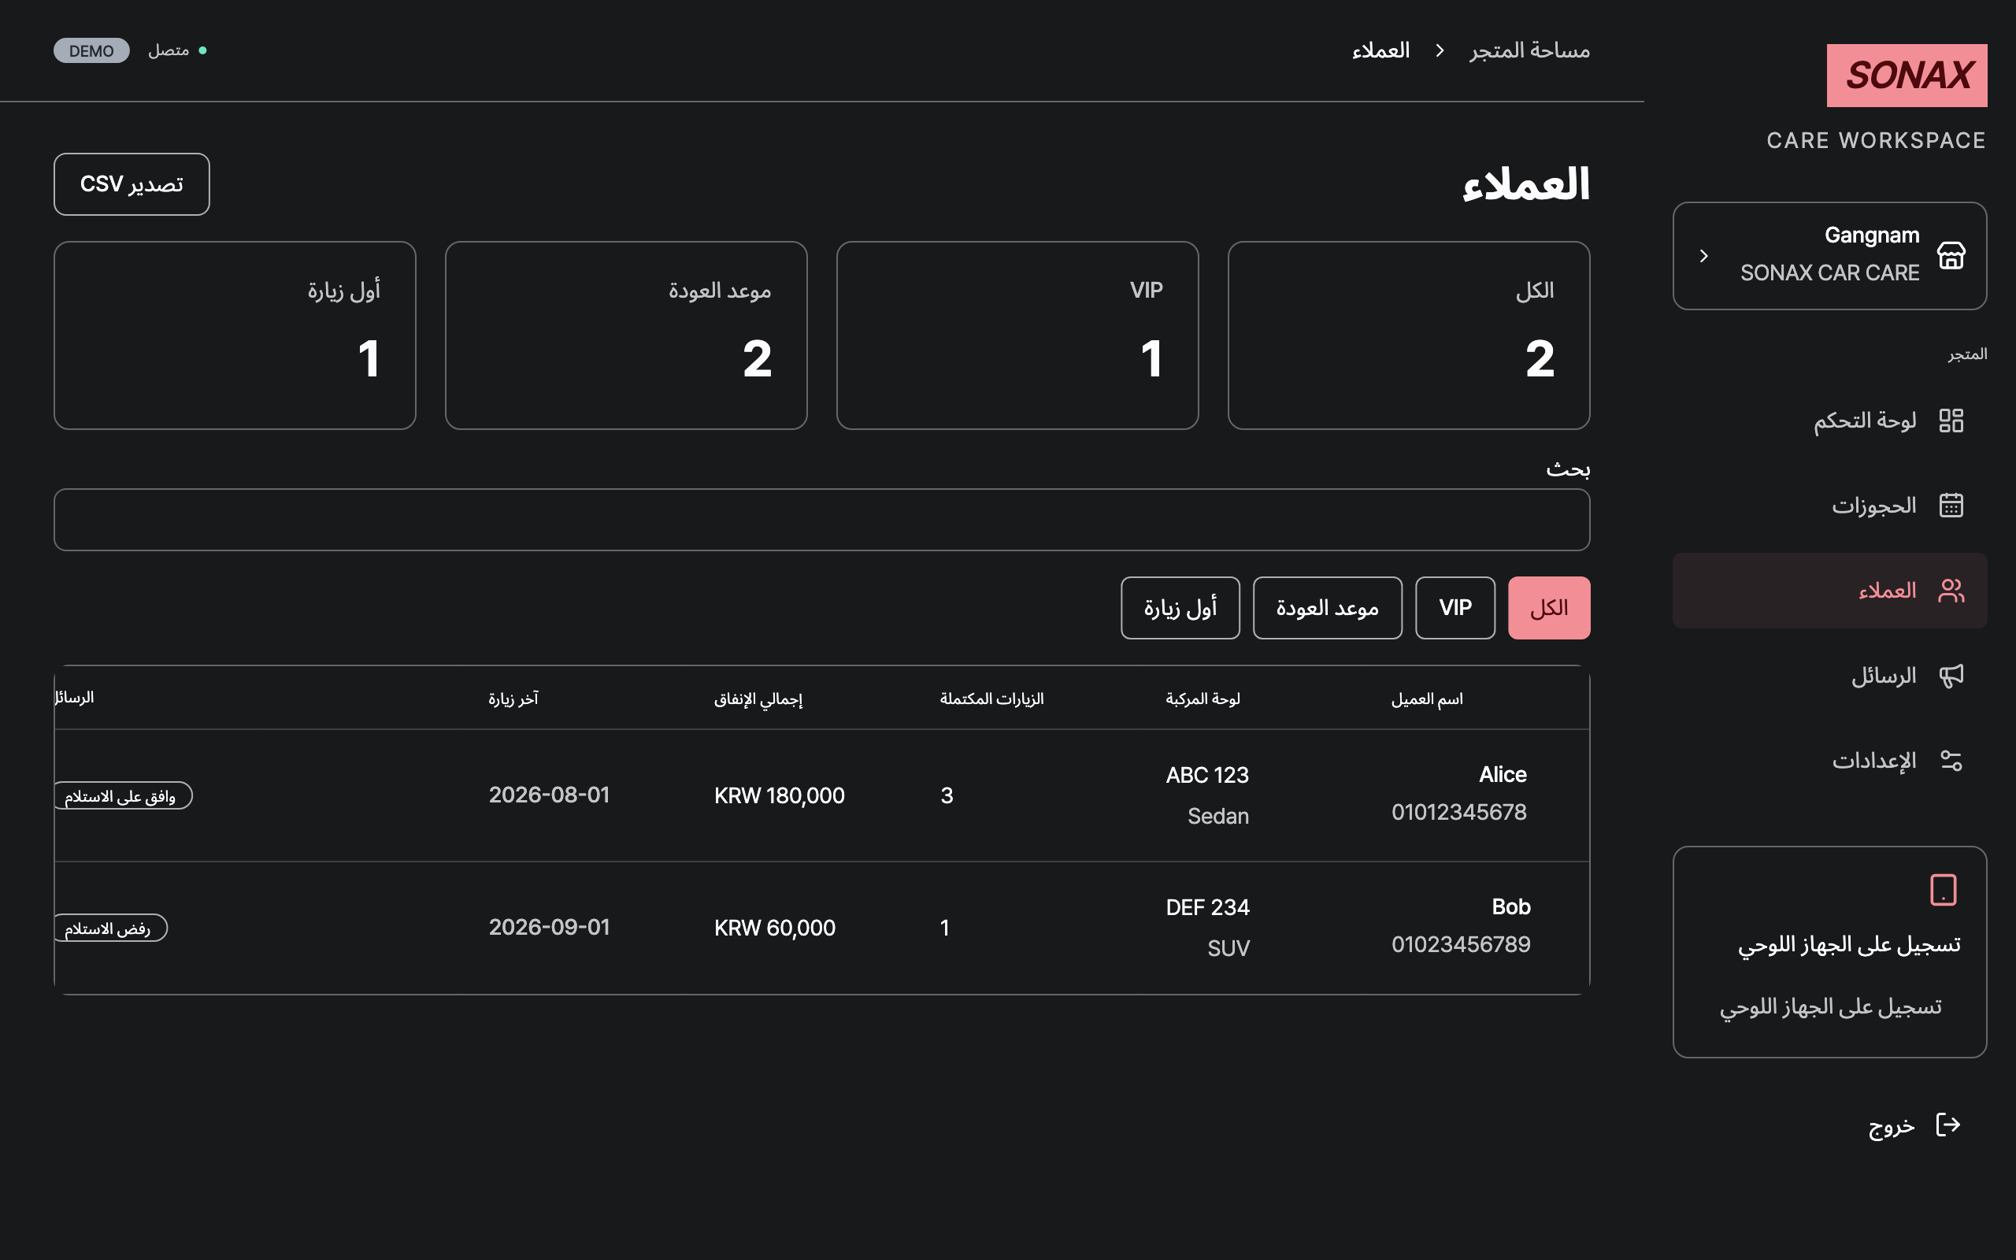Click اسم العميل column header
2016x1260 pixels.
[x=1427, y=699]
